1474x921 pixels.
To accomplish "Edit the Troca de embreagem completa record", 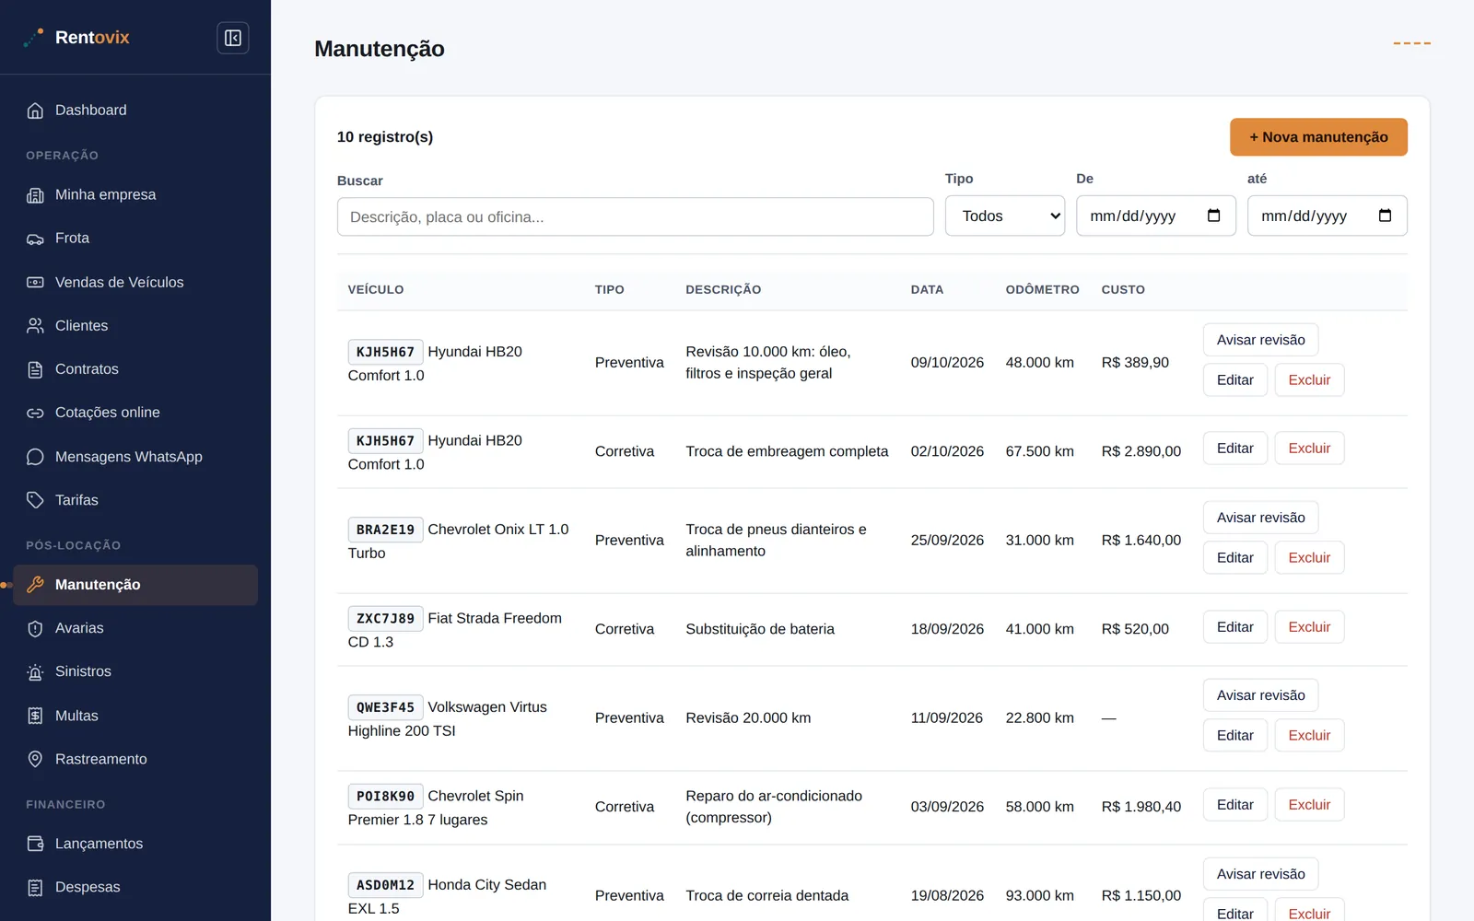I will tap(1234, 449).
